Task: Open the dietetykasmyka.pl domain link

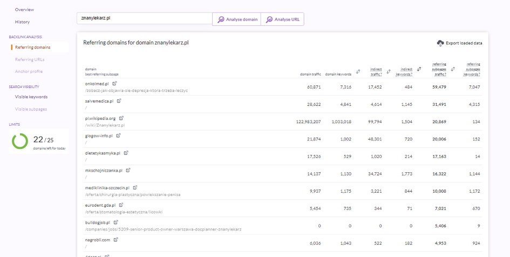Action: click(103, 153)
